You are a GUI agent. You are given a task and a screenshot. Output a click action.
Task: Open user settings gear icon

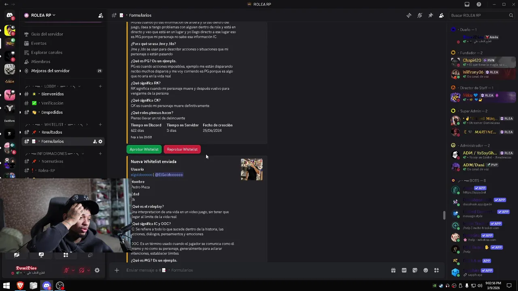pos(97,270)
